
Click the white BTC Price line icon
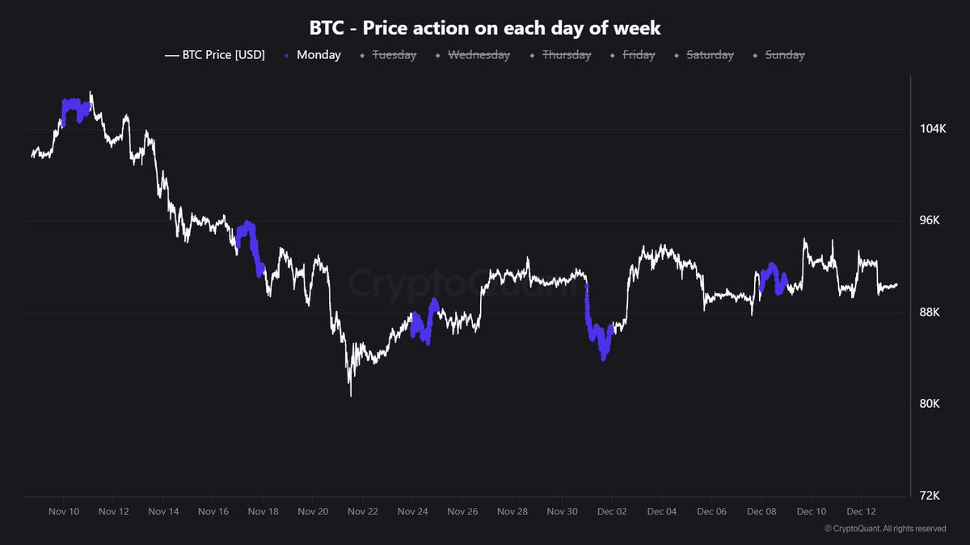171,56
